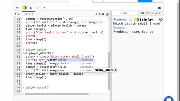Click the "Fredosaur uses Bounce" output line
The width and height of the screenshot is (180, 101).
pyautogui.click(x=133, y=32)
